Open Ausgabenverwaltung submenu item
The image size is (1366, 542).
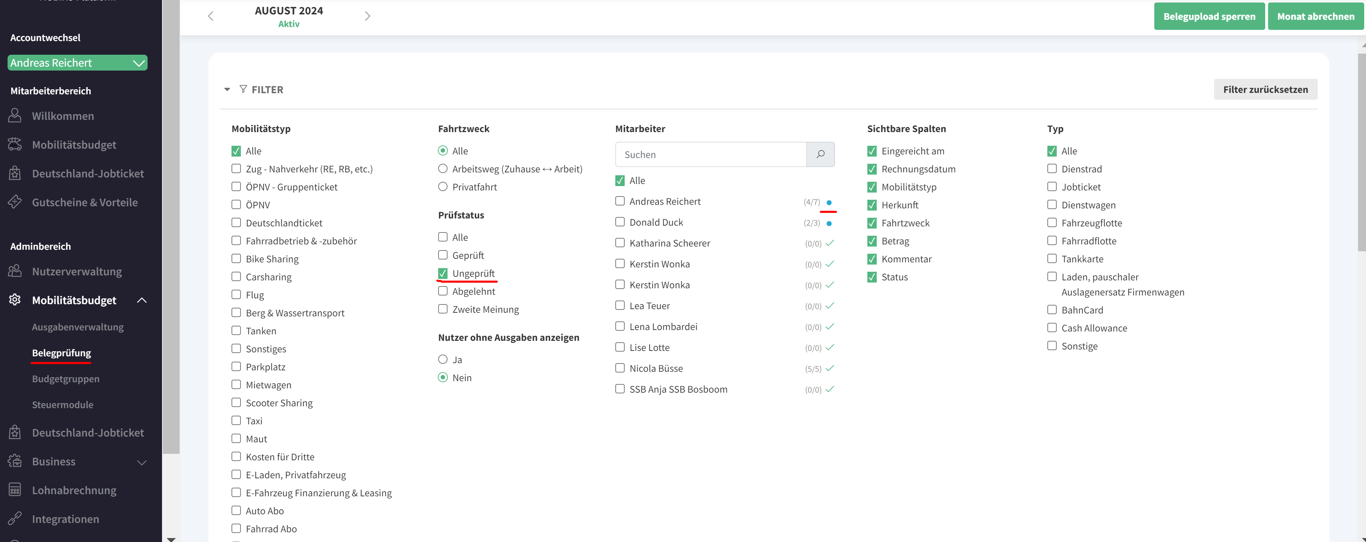pos(77,327)
